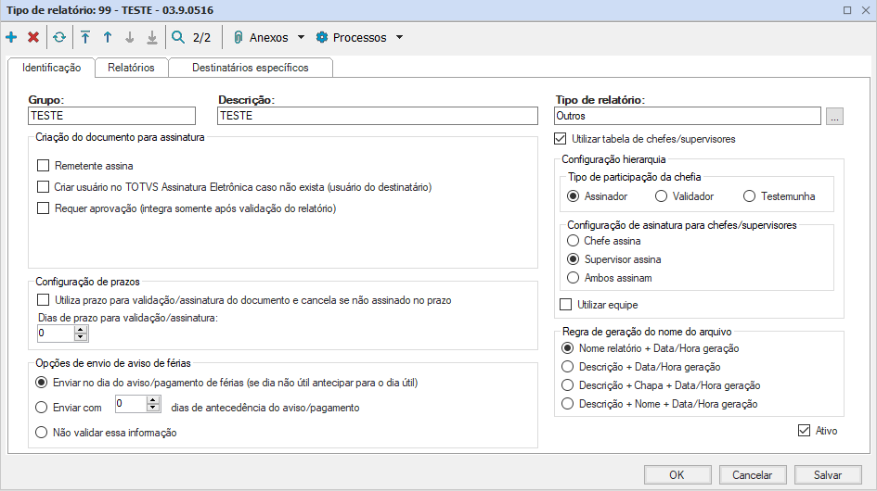Open the Relatórios tab
The width and height of the screenshot is (877, 491).
click(131, 68)
